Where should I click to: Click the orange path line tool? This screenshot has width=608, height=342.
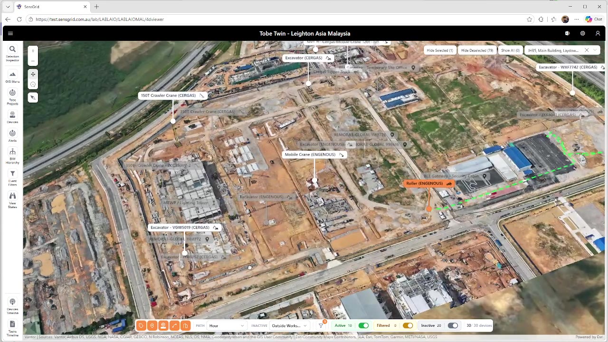click(174, 325)
